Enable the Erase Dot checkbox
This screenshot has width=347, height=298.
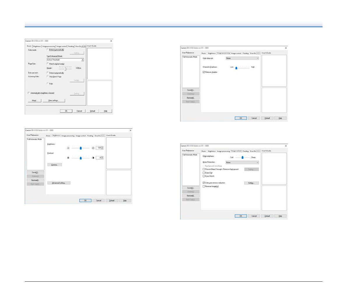point(204,173)
